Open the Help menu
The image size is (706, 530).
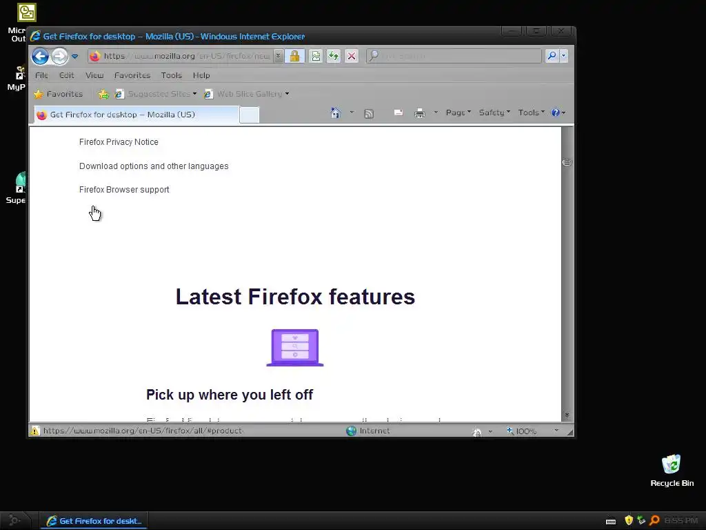coord(201,75)
